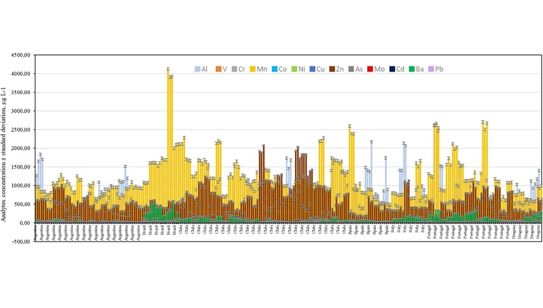Select the yellow Mn legend swatch
Image resolution: width=543 pixels, height=308 pixels.
pyautogui.click(x=253, y=69)
